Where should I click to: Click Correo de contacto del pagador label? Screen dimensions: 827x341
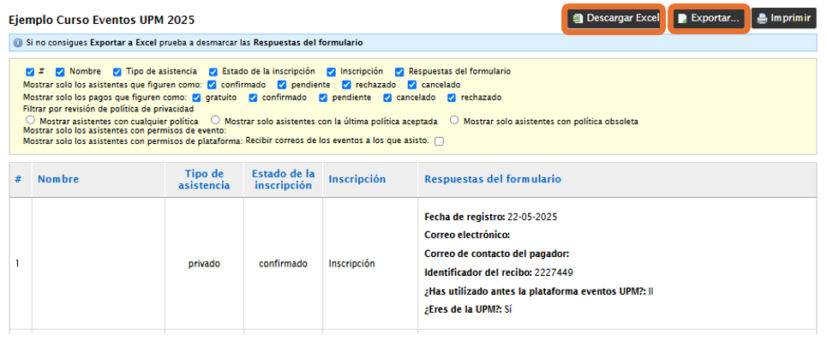497,254
